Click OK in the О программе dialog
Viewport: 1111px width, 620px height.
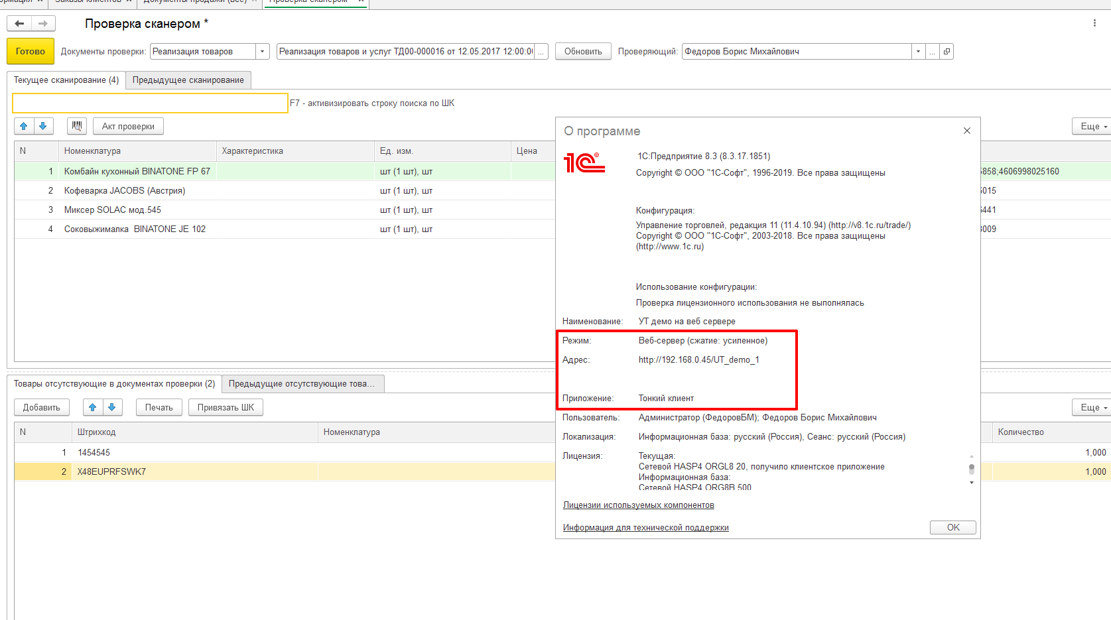pyautogui.click(x=953, y=527)
